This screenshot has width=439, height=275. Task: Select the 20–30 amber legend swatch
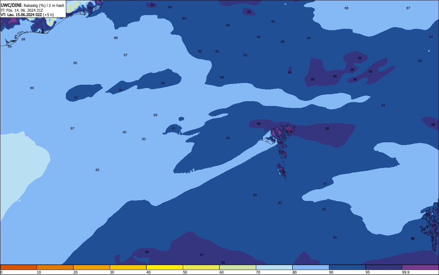pyautogui.click(x=92, y=267)
